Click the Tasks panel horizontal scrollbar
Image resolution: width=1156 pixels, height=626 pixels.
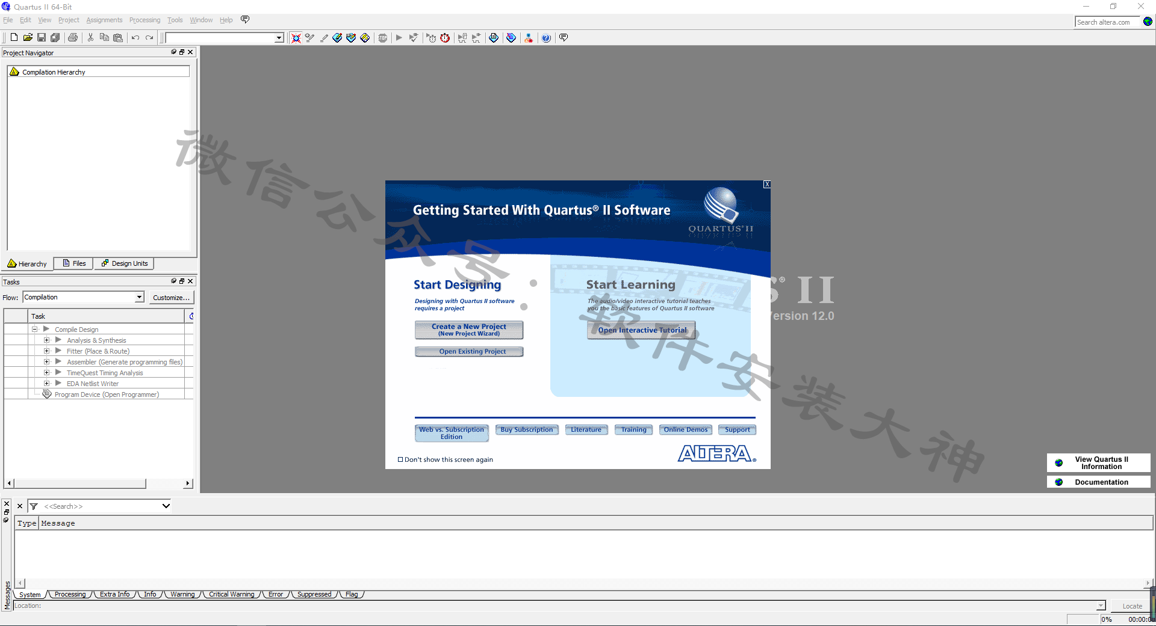coord(80,483)
